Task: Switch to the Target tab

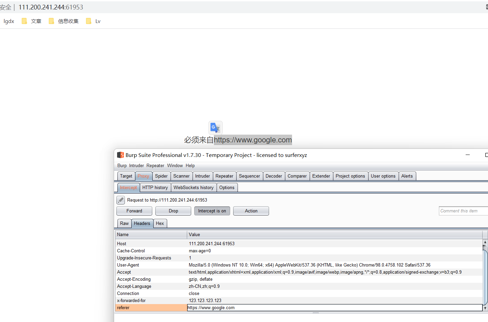Action: coord(126,176)
